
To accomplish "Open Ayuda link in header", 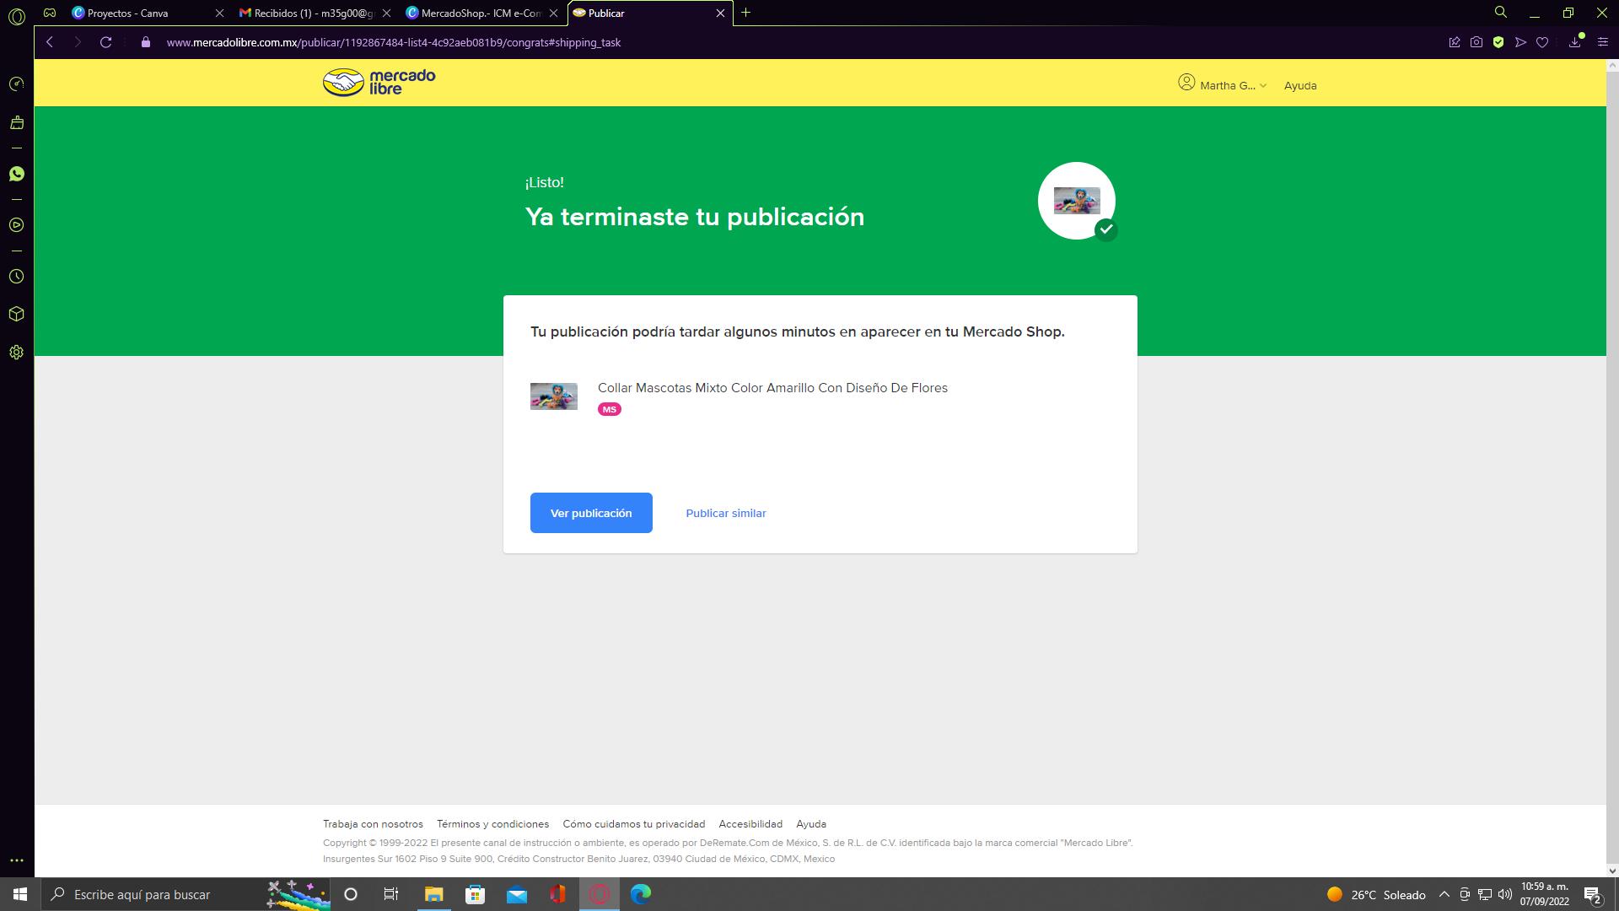I will 1299,85.
